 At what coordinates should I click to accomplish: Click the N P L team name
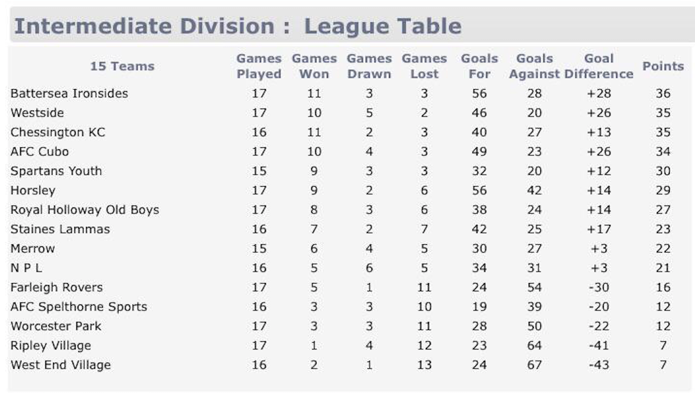pos(27,268)
